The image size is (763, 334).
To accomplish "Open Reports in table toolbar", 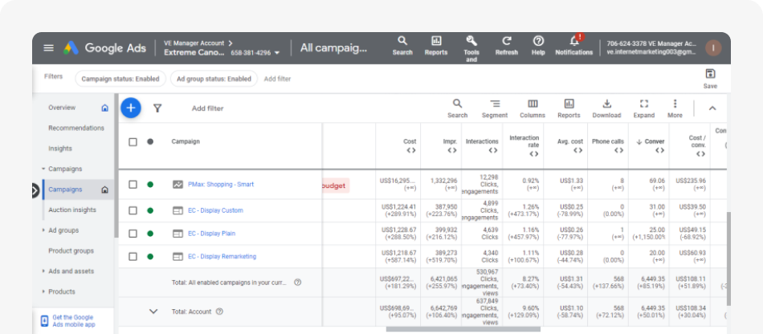I will tap(569, 108).
